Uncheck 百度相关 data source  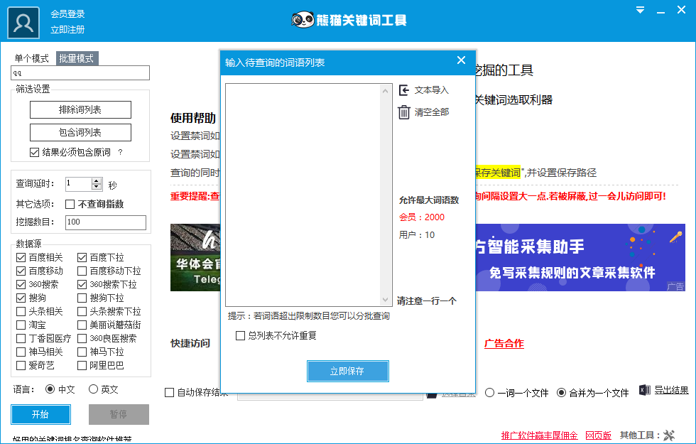coord(21,257)
